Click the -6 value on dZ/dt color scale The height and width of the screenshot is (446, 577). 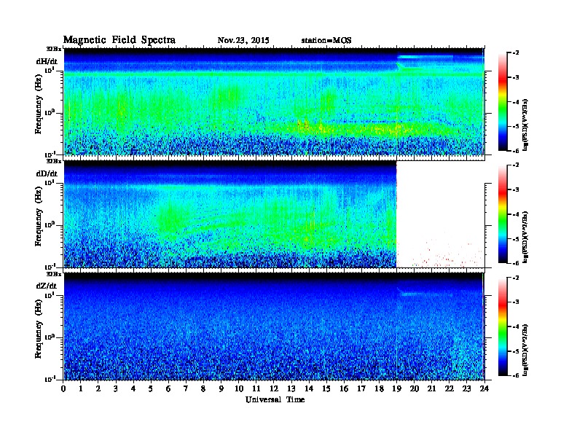tap(516, 375)
